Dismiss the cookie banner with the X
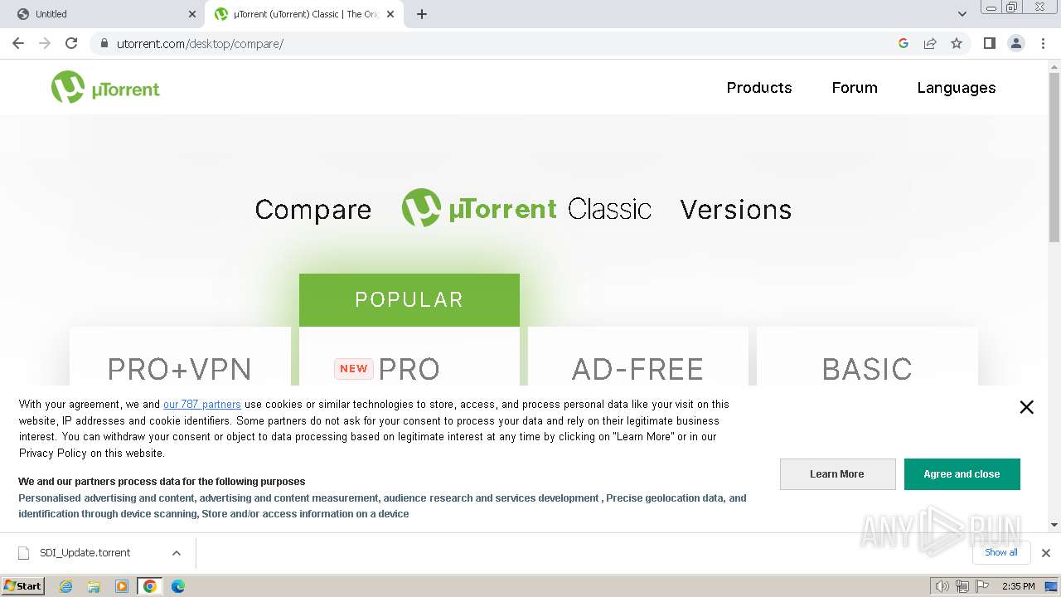 point(1026,407)
